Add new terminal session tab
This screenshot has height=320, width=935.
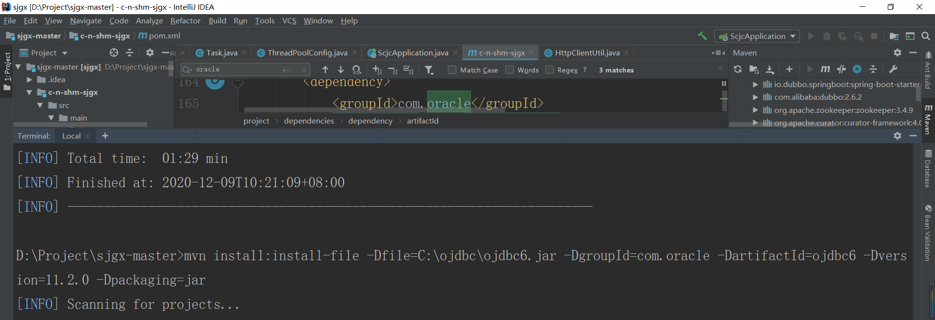point(105,136)
